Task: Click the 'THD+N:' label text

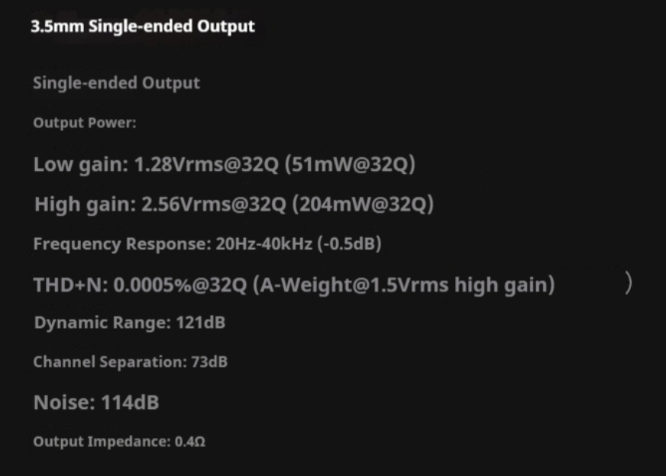Action: pyautogui.click(x=70, y=285)
